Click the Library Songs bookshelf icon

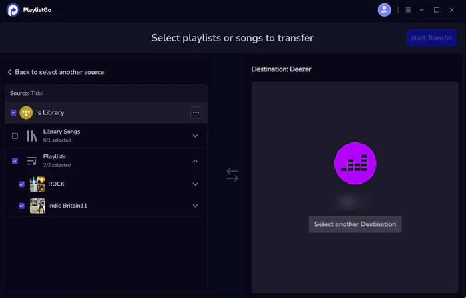click(32, 136)
